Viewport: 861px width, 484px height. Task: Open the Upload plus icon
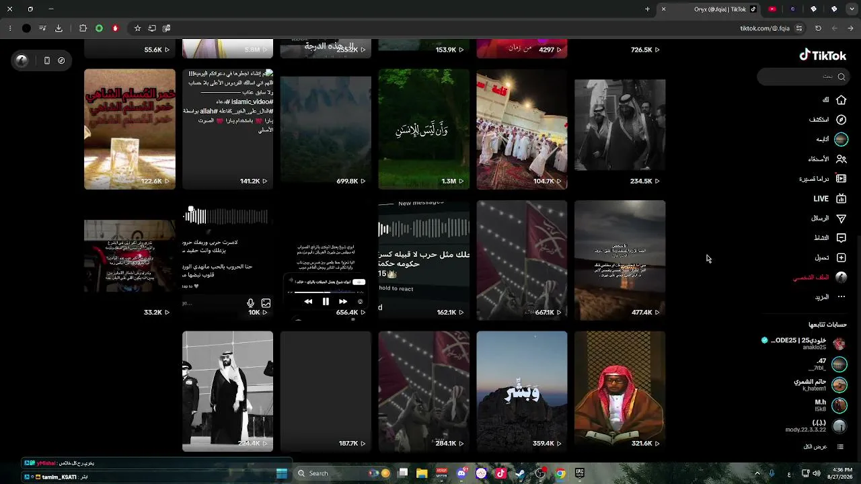tap(841, 257)
